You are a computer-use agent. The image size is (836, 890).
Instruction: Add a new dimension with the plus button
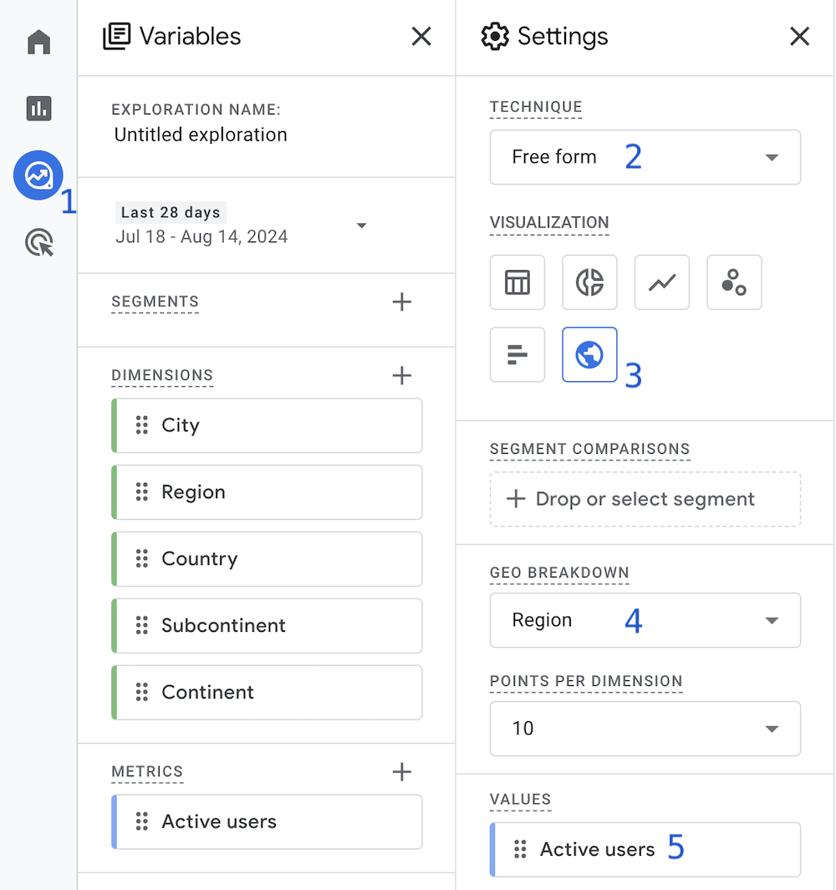coord(402,375)
